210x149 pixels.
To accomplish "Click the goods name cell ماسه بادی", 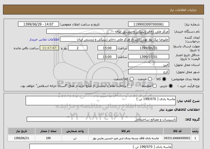I will [126, 138].
